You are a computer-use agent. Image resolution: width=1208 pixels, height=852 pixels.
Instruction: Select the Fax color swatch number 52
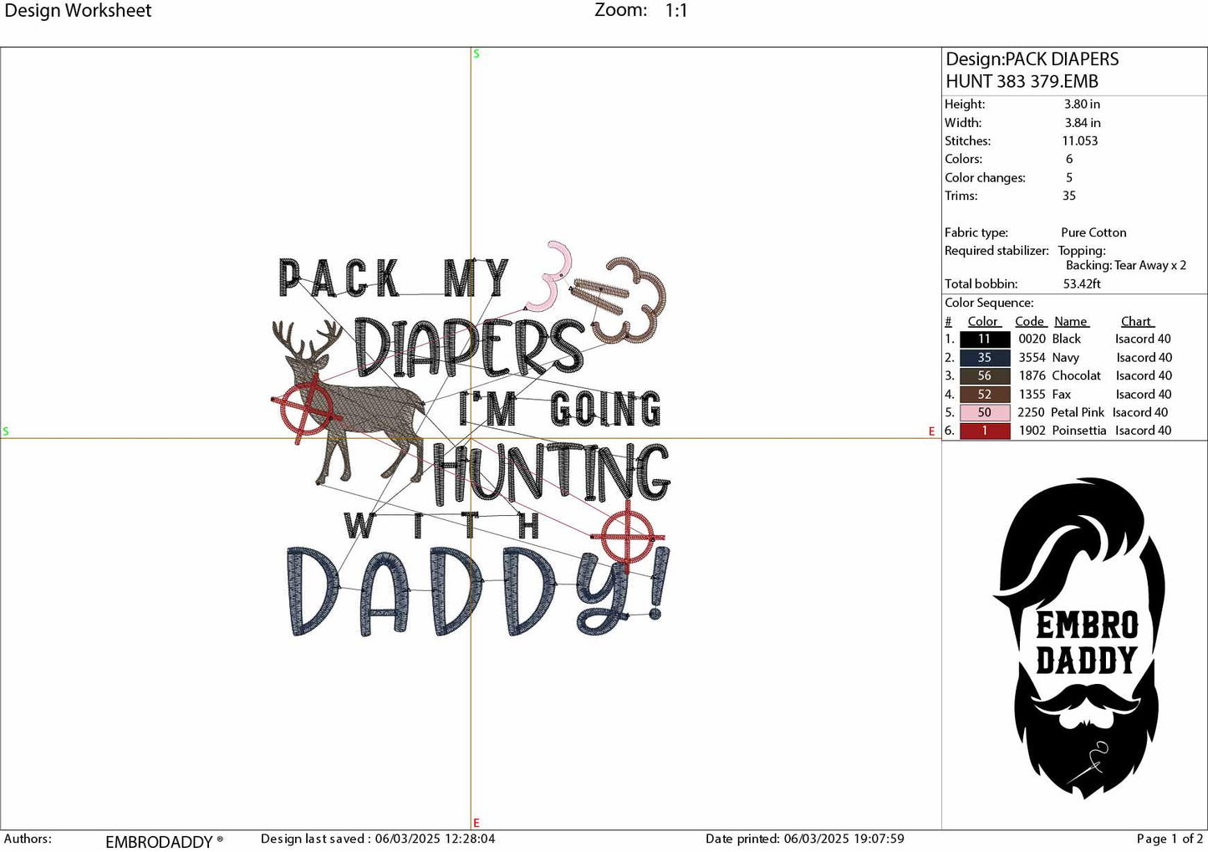(985, 395)
